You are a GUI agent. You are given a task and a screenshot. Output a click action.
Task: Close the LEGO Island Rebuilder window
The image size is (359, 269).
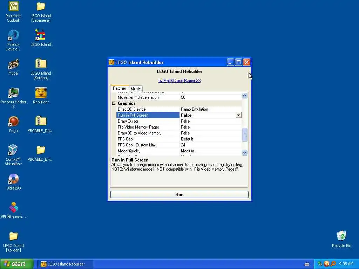[x=246, y=62]
